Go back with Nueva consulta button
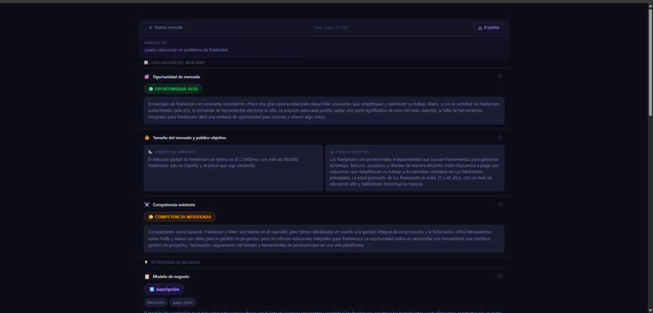The width and height of the screenshot is (653, 313). 165,27
